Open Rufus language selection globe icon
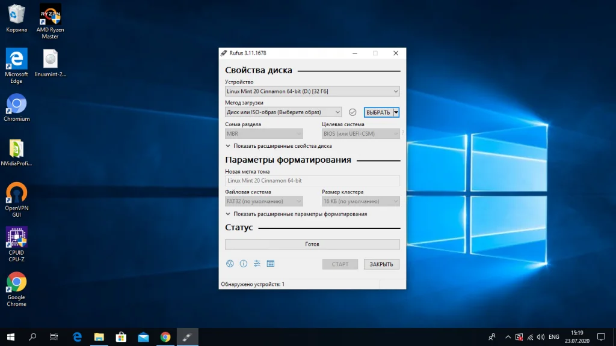Screen dimensions: 616x346 click(230, 264)
